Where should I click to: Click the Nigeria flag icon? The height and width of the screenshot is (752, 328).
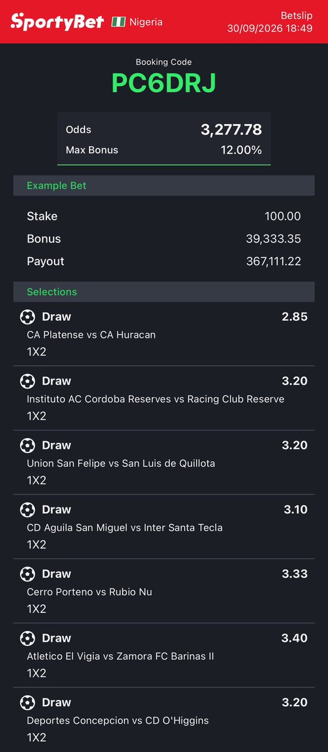click(x=118, y=22)
